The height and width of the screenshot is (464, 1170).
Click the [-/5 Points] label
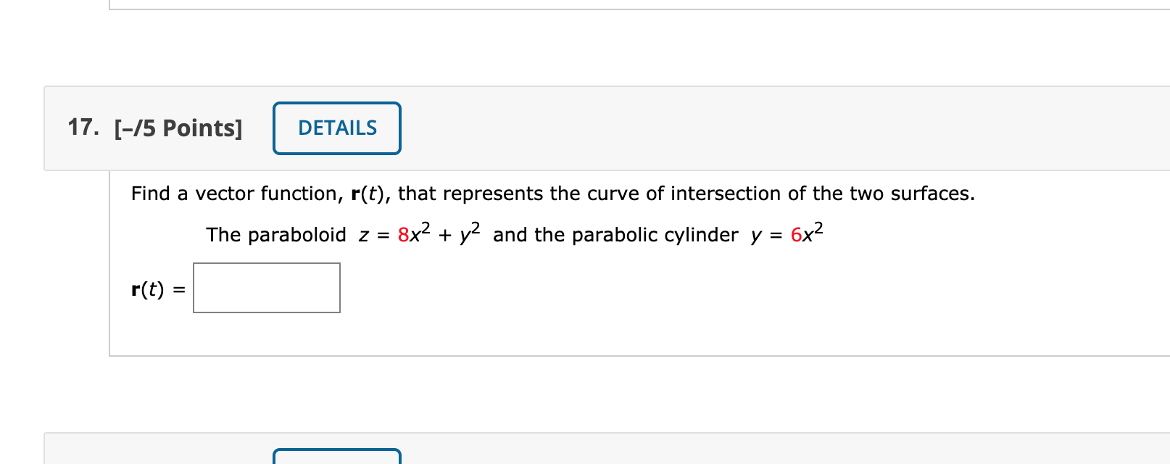point(177,128)
